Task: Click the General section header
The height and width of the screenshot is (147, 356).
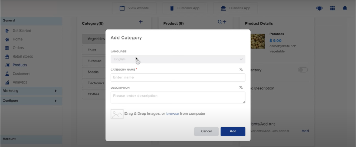Action: [x=31, y=20]
